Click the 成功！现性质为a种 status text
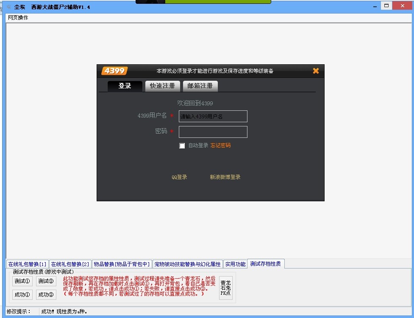Image resolution: width=414 pixels, height=318 pixels. pyautogui.click(x=64, y=311)
